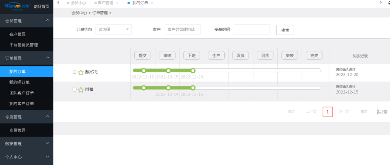
Task: Go to 下一页 in pagination
Action: 344,111
